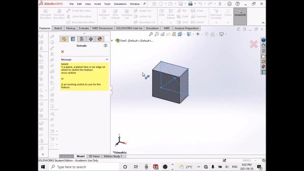Open the Display Style icon
304x171 pixels.
(189, 34)
